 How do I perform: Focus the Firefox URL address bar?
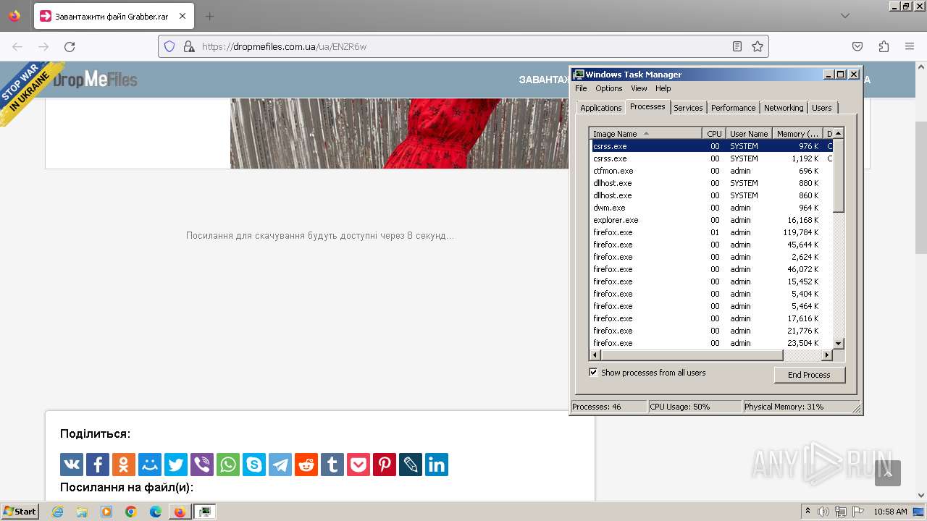(x=463, y=46)
